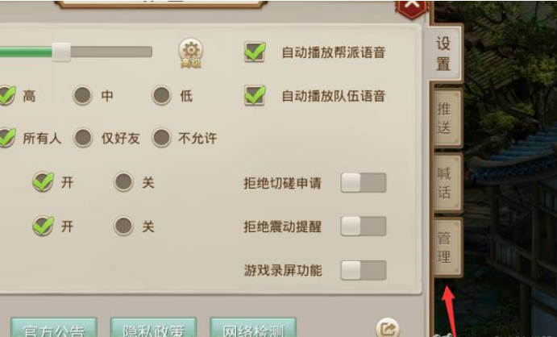Select 关 in the lower on/off row

click(x=123, y=226)
